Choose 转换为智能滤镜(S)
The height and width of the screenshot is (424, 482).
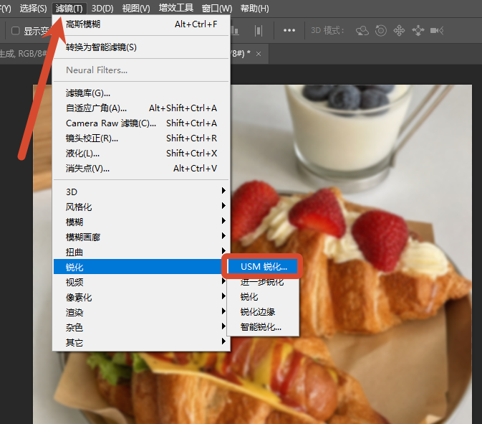[141, 47]
